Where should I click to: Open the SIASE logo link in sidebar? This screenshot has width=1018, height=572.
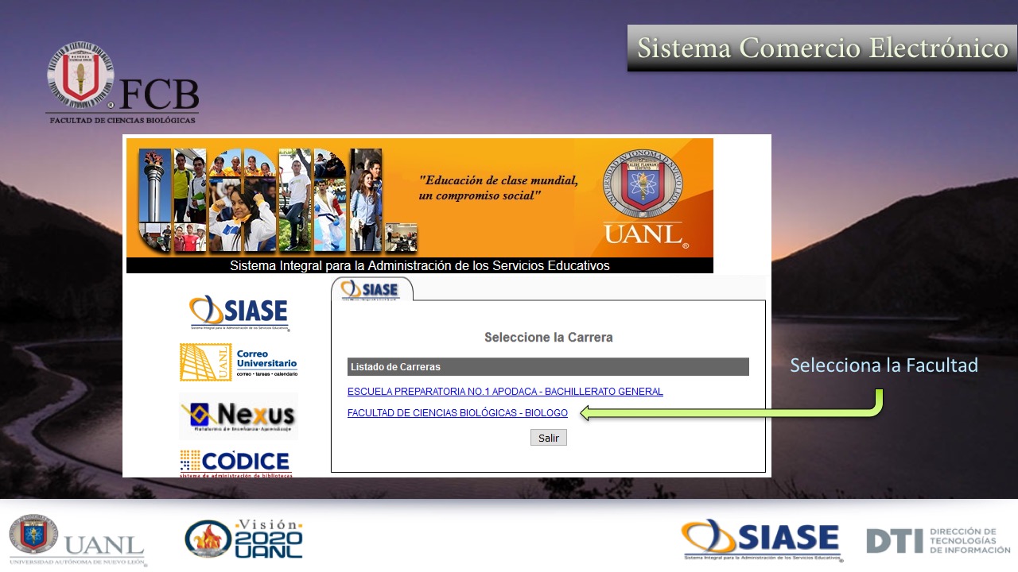click(x=239, y=312)
